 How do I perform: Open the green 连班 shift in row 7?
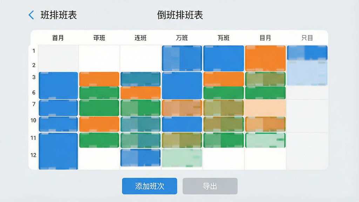pos(140,108)
